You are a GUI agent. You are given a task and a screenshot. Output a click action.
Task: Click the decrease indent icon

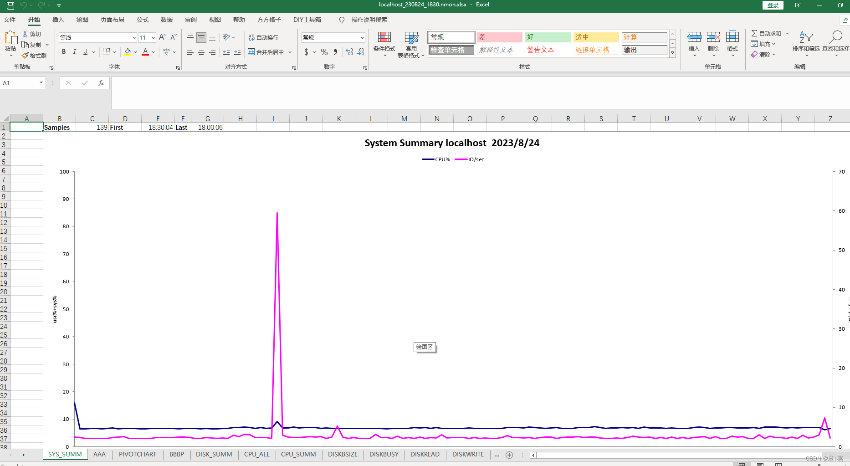click(x=226, y=52)
